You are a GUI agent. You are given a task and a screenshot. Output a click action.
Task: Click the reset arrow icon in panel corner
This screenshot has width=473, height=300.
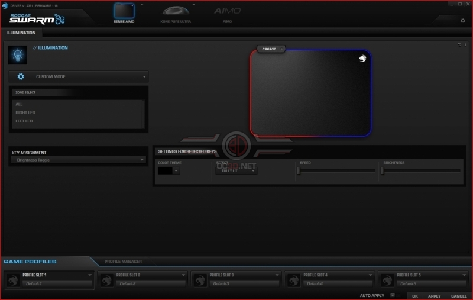(459, 44)
